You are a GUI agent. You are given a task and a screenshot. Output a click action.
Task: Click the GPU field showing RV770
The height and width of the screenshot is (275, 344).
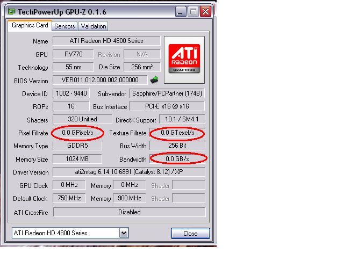coord(73,54)
